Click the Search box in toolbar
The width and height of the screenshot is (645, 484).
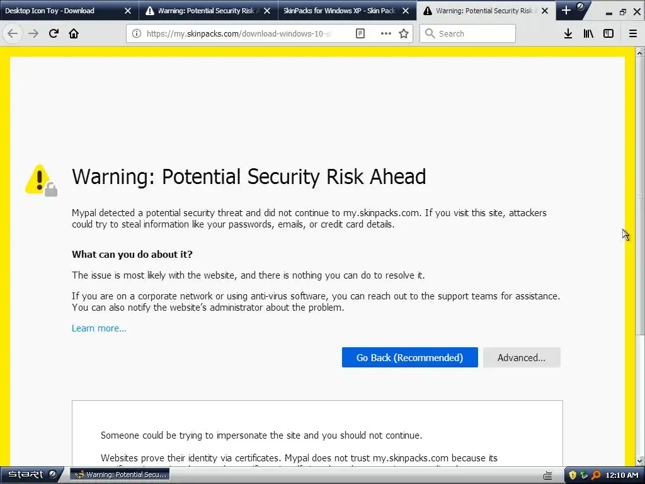click(x=467, y=33)
